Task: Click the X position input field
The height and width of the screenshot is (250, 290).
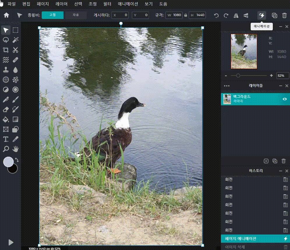Action: 120,15
